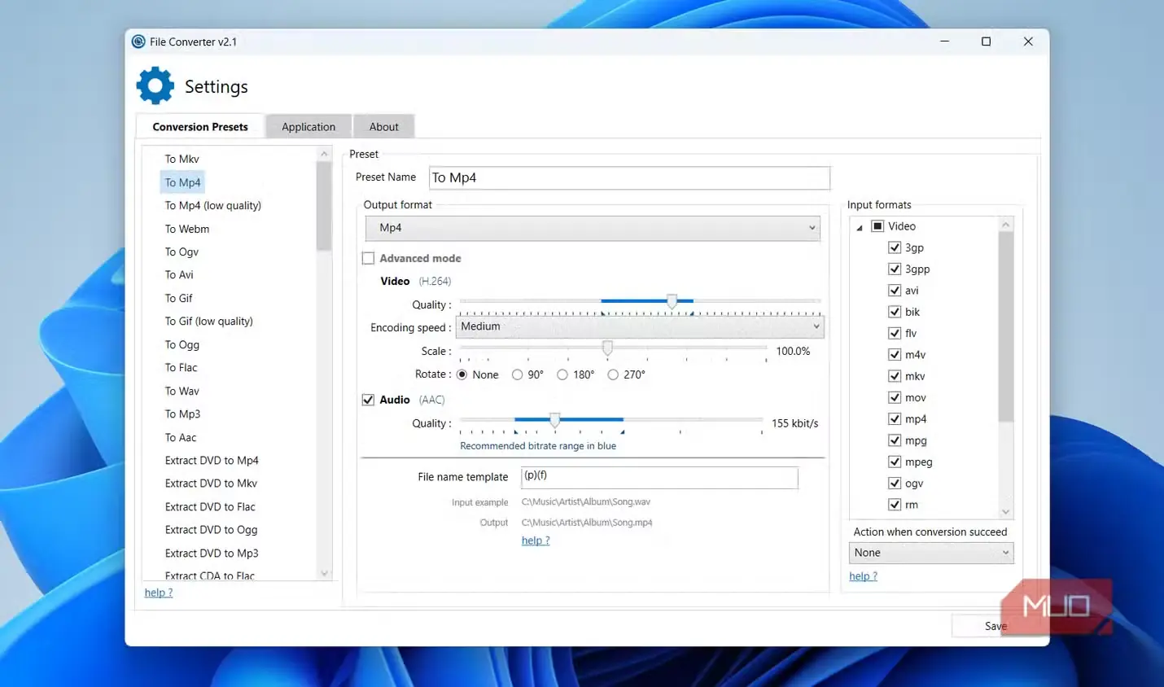Screen dimensions: 1164x687
Task: Uncheck the mkv input format
Action: [x=895, y=376]
